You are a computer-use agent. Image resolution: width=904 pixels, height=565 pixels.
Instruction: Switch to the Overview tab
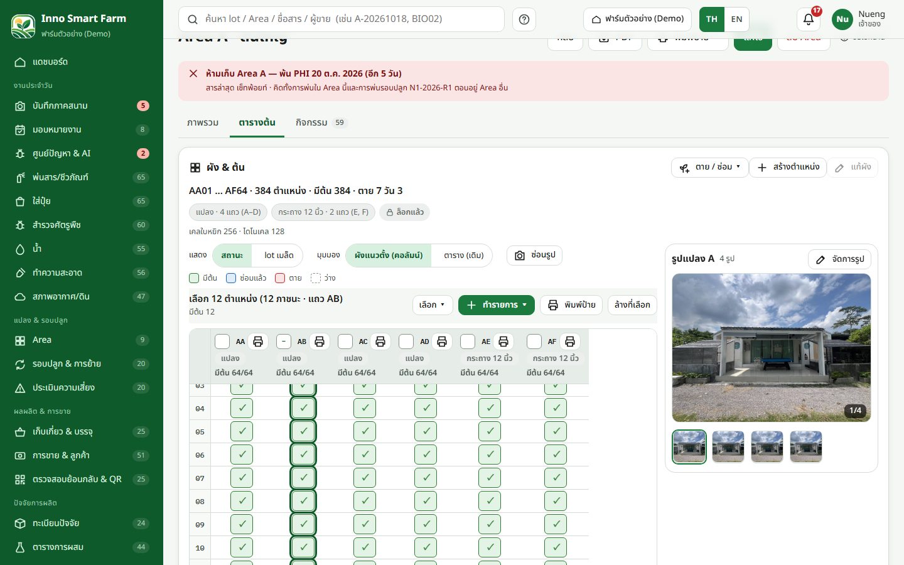pos(203,122)
